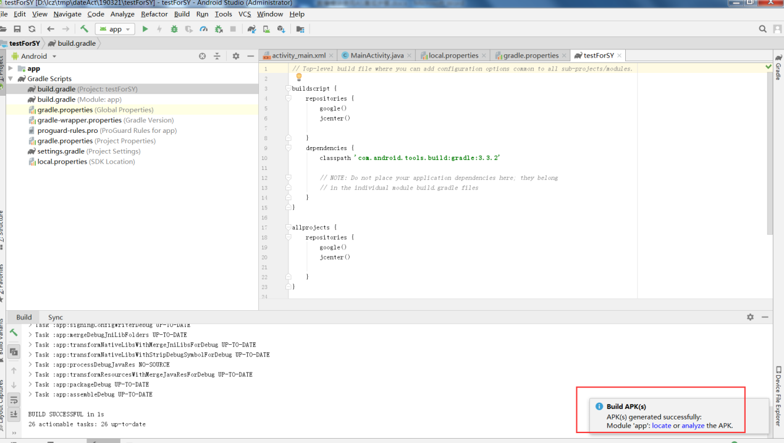Click Attach debugger to Android process icon

(x=219, y=29)
